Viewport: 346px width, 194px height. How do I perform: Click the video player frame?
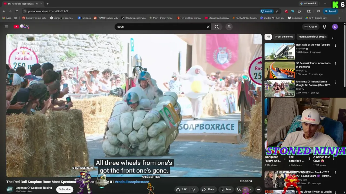click(134, 105)
